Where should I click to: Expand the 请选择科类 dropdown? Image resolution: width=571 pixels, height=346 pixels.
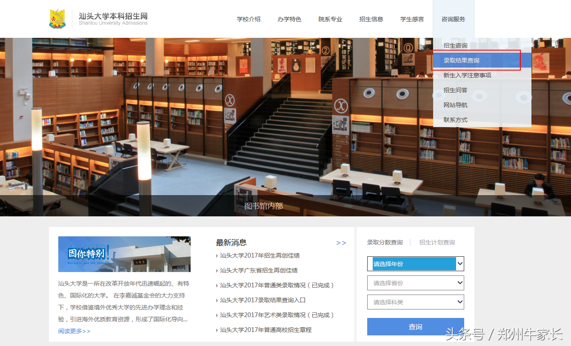pos(415,302)
